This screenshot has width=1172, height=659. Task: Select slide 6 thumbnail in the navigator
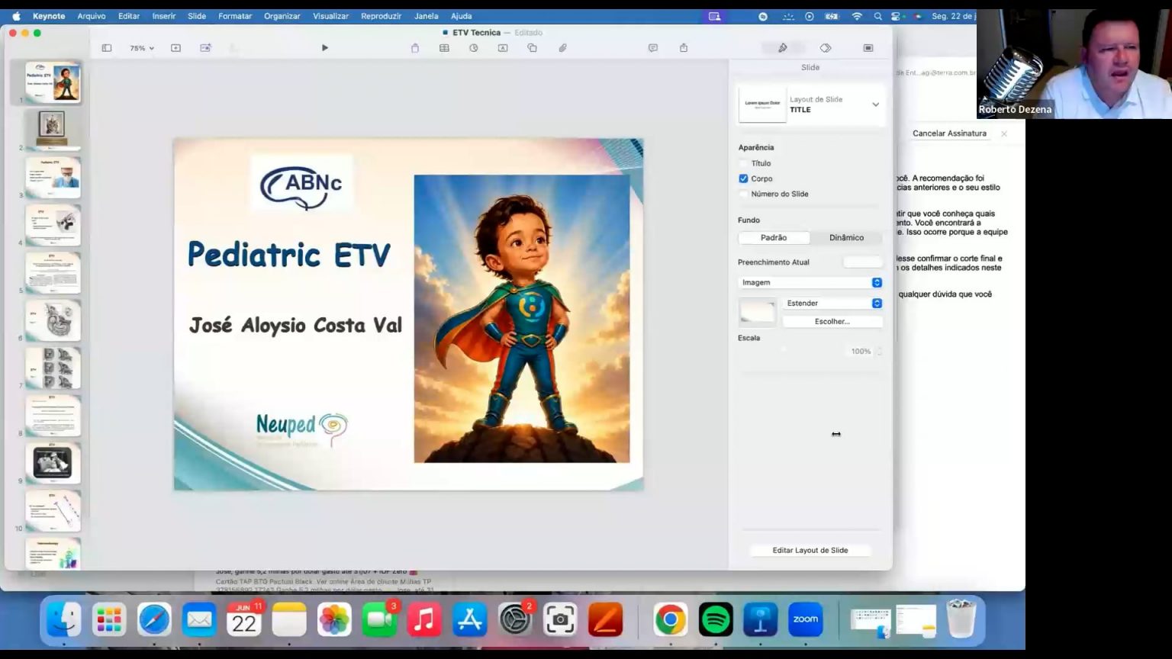point(53,320)
